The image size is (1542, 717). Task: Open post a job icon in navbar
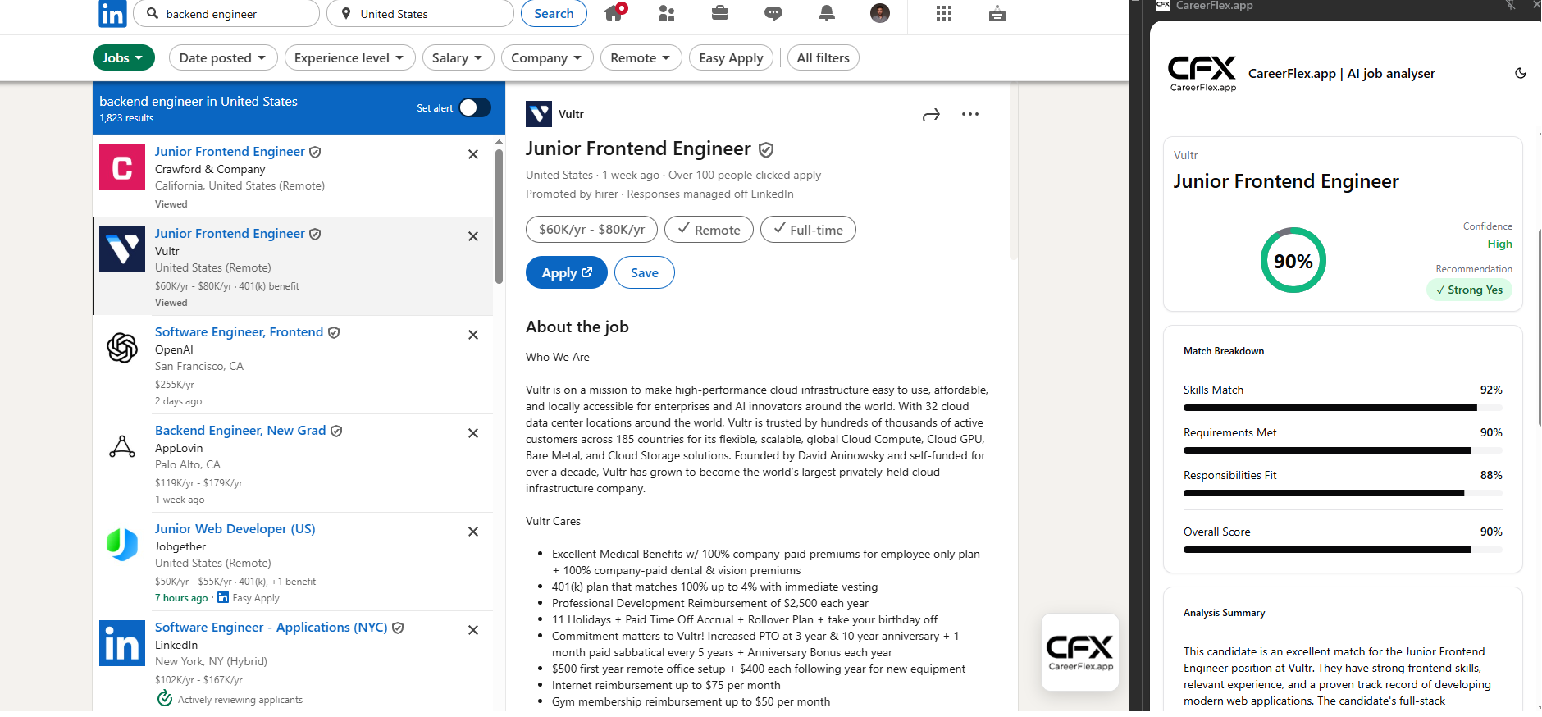click(x=997, y=13)
